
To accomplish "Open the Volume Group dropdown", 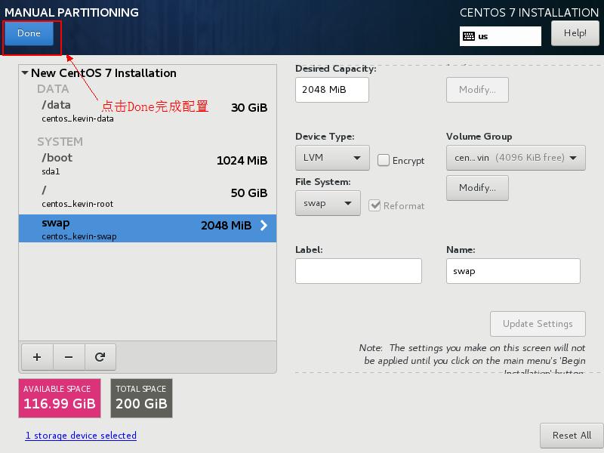I will 516,158.
